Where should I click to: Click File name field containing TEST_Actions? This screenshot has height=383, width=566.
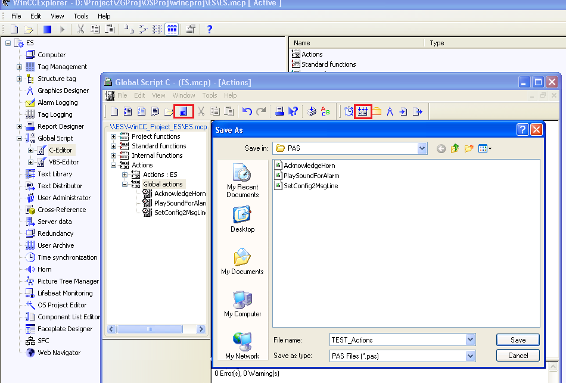[398, 340]
